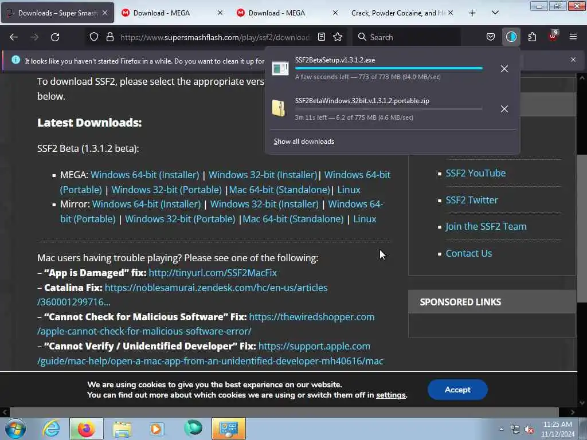Viewport: 587px width, 440px height.
Task: Click the site padlock security icon
Action: [x=109, y=37]
